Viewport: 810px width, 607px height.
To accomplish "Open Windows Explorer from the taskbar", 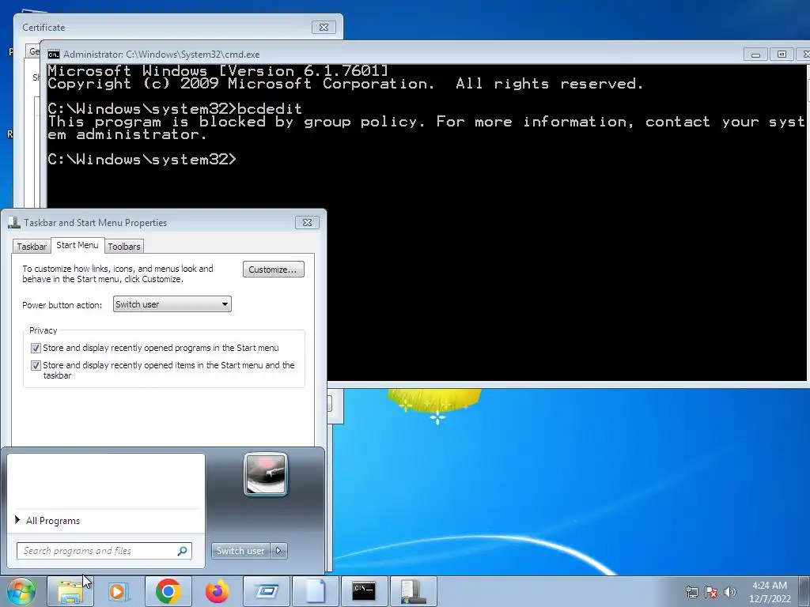I will coord(70,591).
